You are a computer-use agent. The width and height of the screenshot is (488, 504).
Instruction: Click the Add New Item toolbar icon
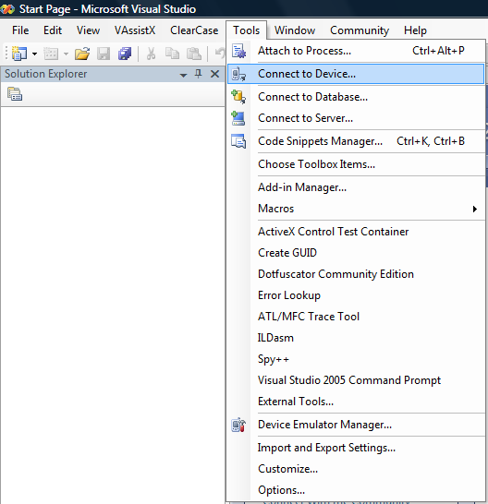pos(51,54)
